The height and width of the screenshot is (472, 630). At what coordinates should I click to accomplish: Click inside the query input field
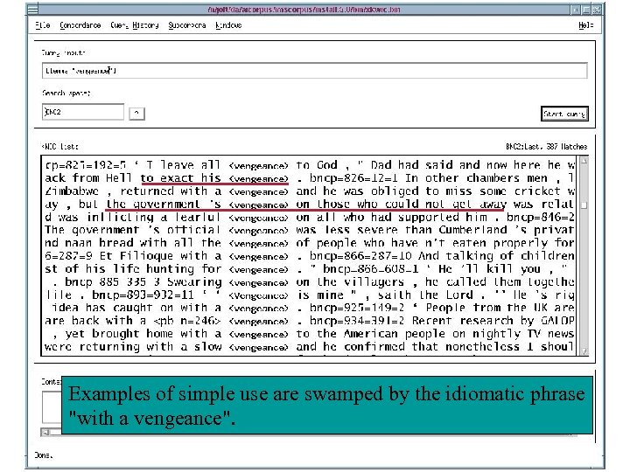tap(315, 71)
